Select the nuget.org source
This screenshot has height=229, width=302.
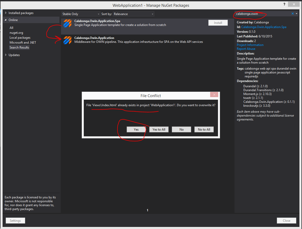coord(16,33)
